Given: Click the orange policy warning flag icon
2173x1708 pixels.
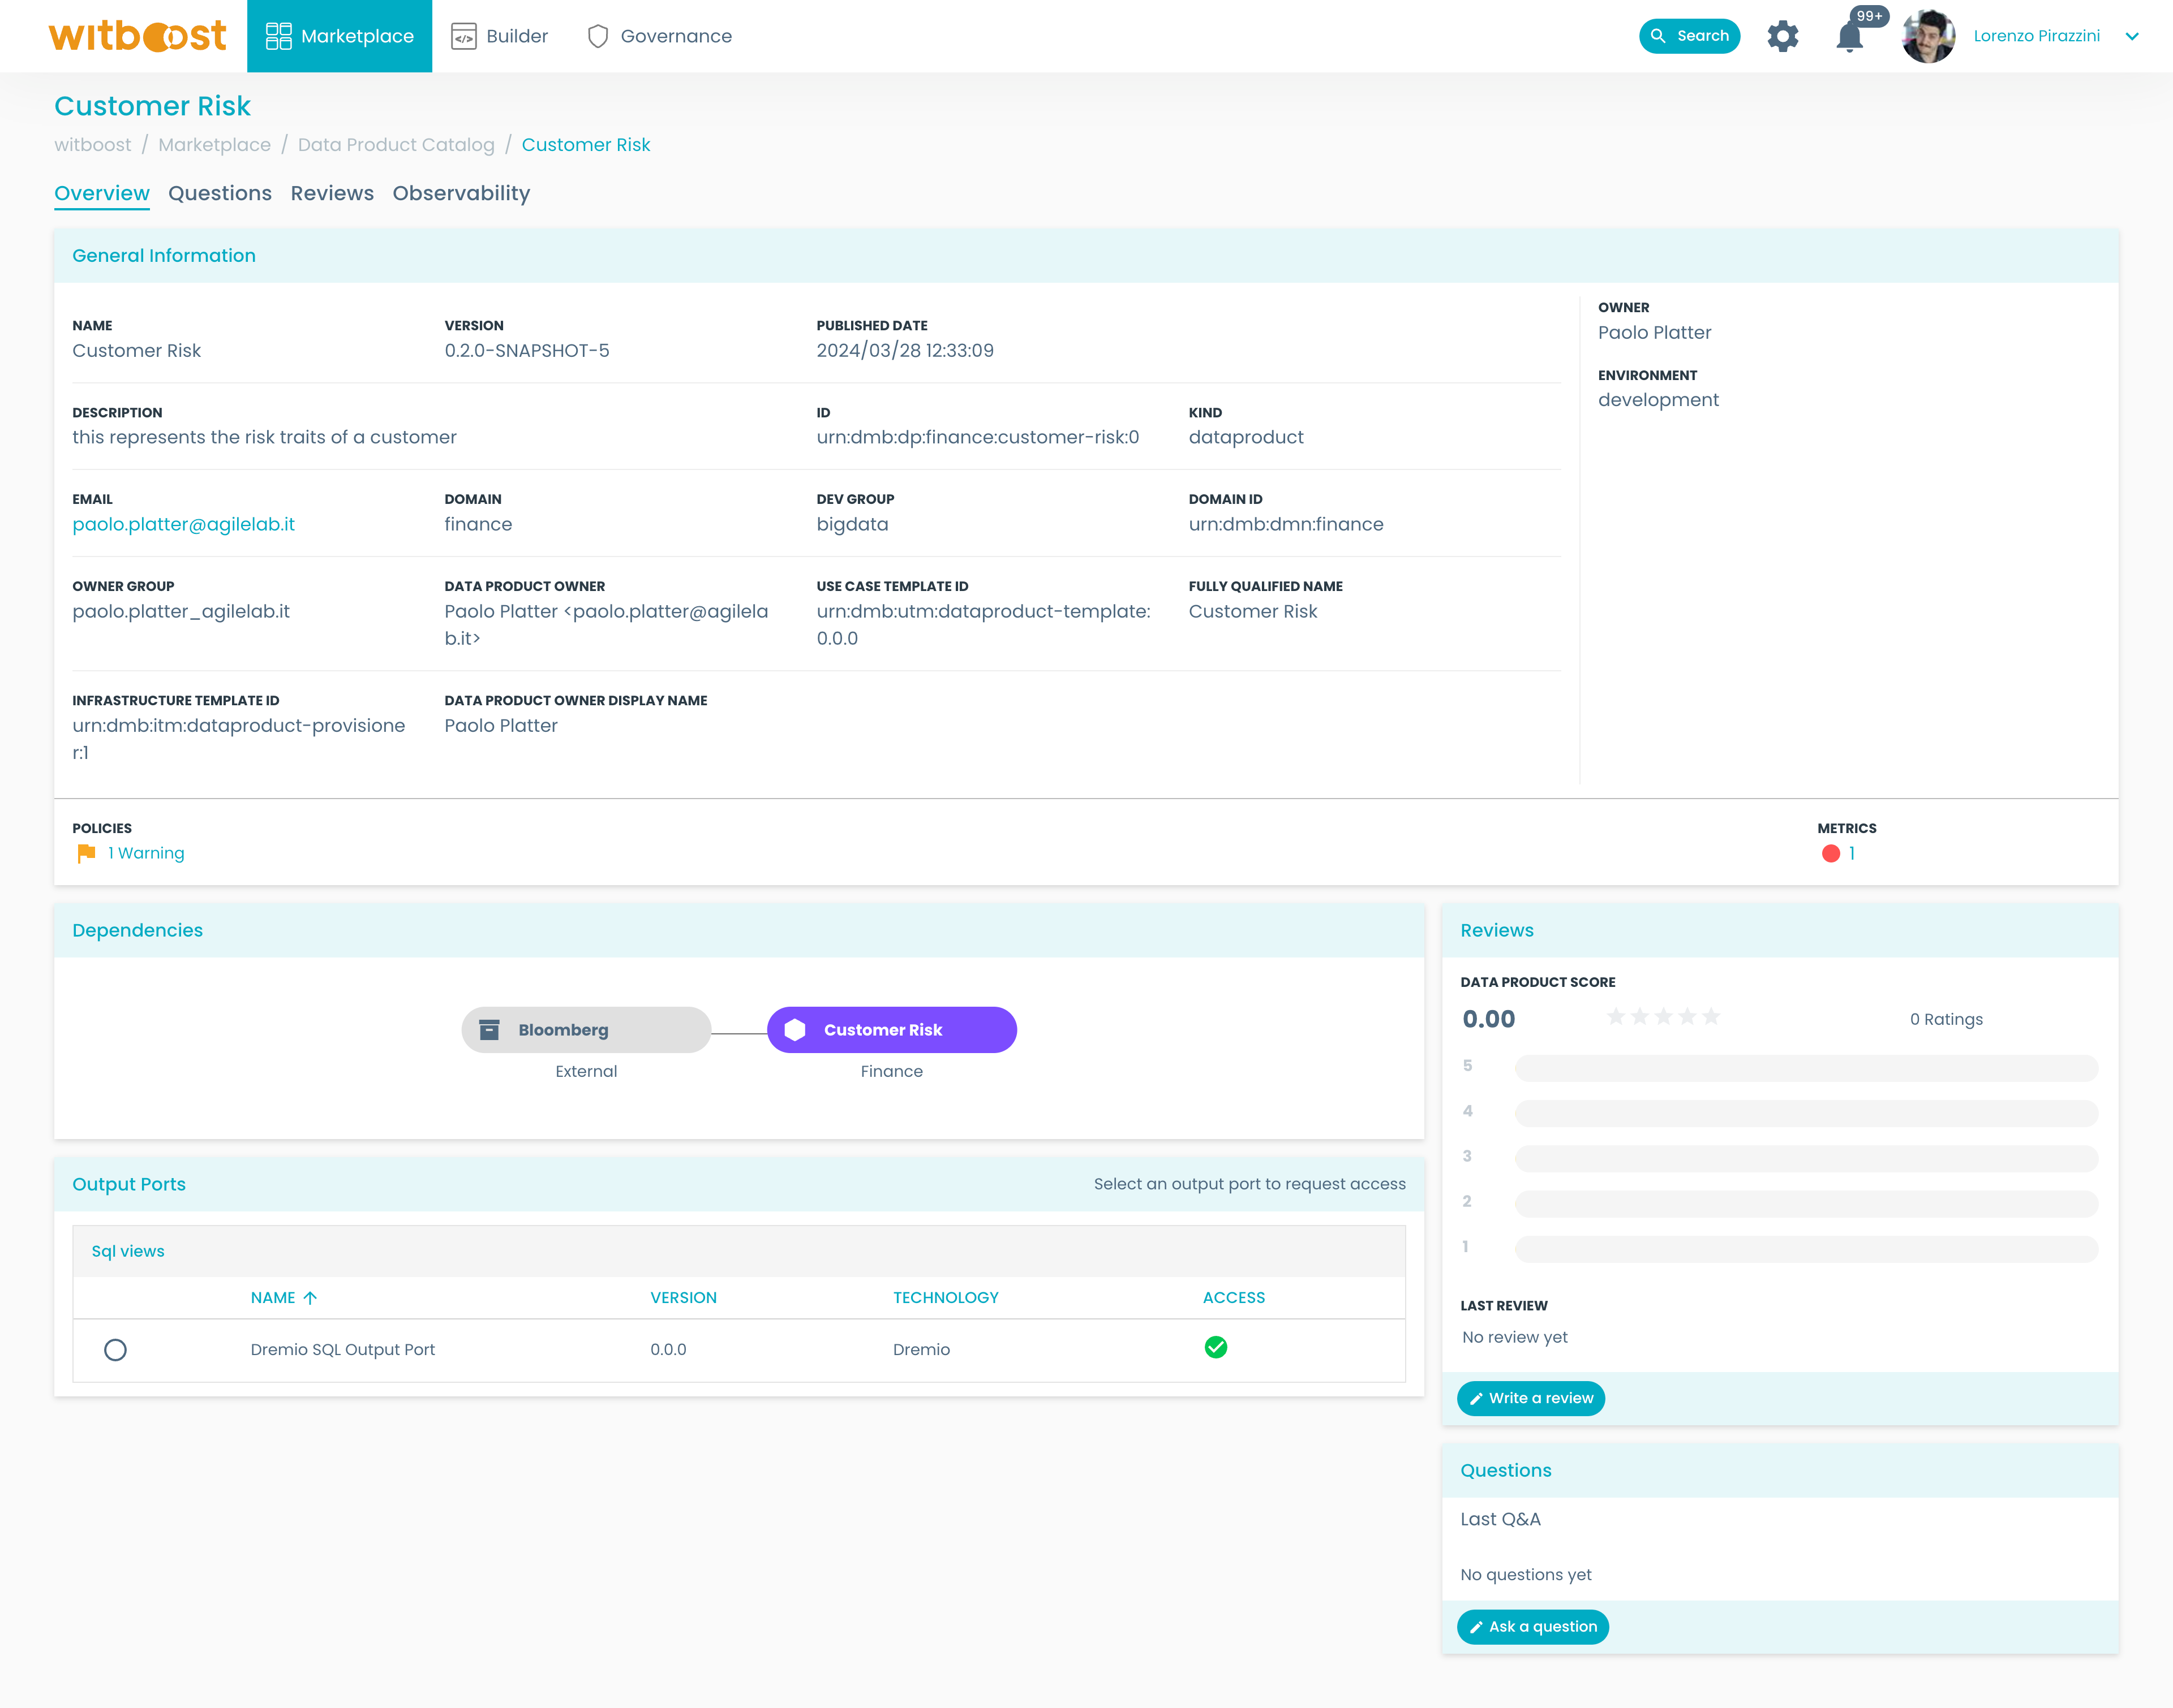Looking at the screenshot, I should [x=86, y=853].
